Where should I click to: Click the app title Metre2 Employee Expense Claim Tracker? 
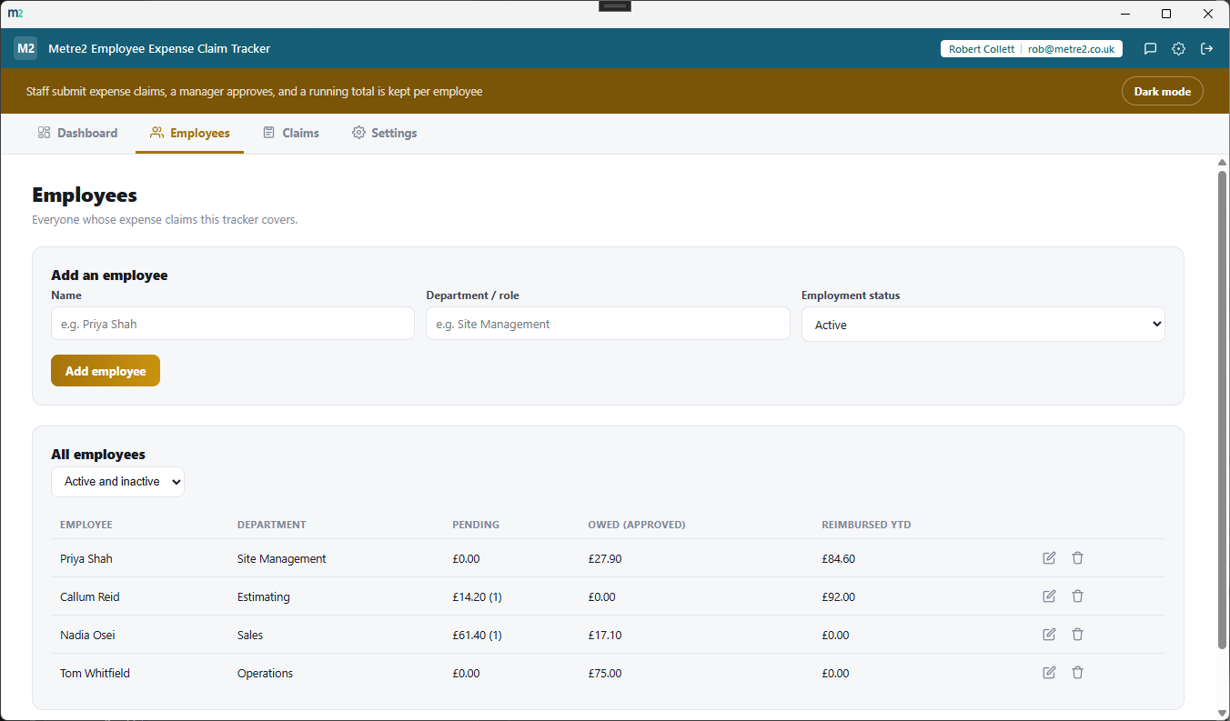(x=159, y=48)
